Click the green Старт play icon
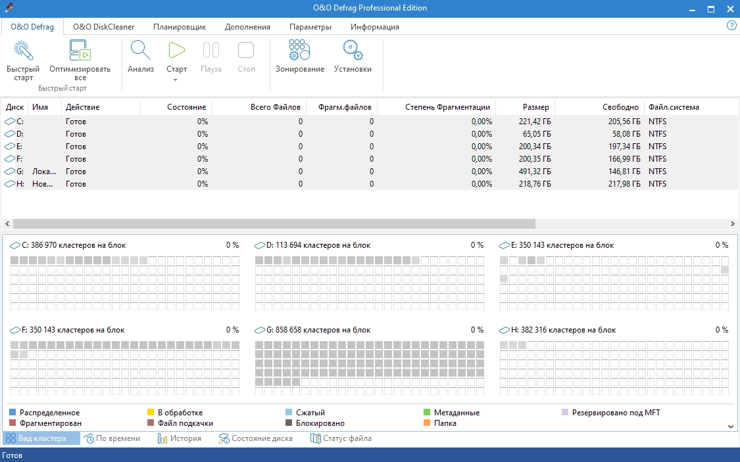 click(176, 50)
